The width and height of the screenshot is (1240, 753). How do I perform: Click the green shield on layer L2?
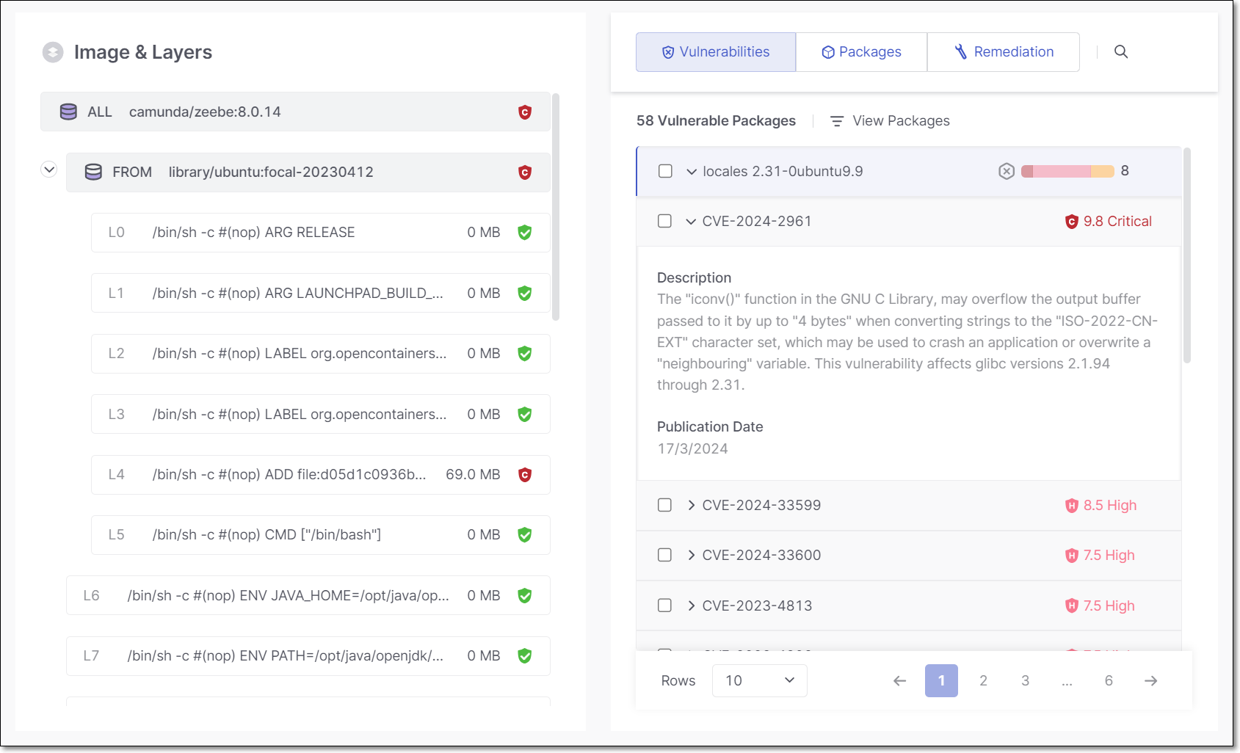(x=525, y=354)
